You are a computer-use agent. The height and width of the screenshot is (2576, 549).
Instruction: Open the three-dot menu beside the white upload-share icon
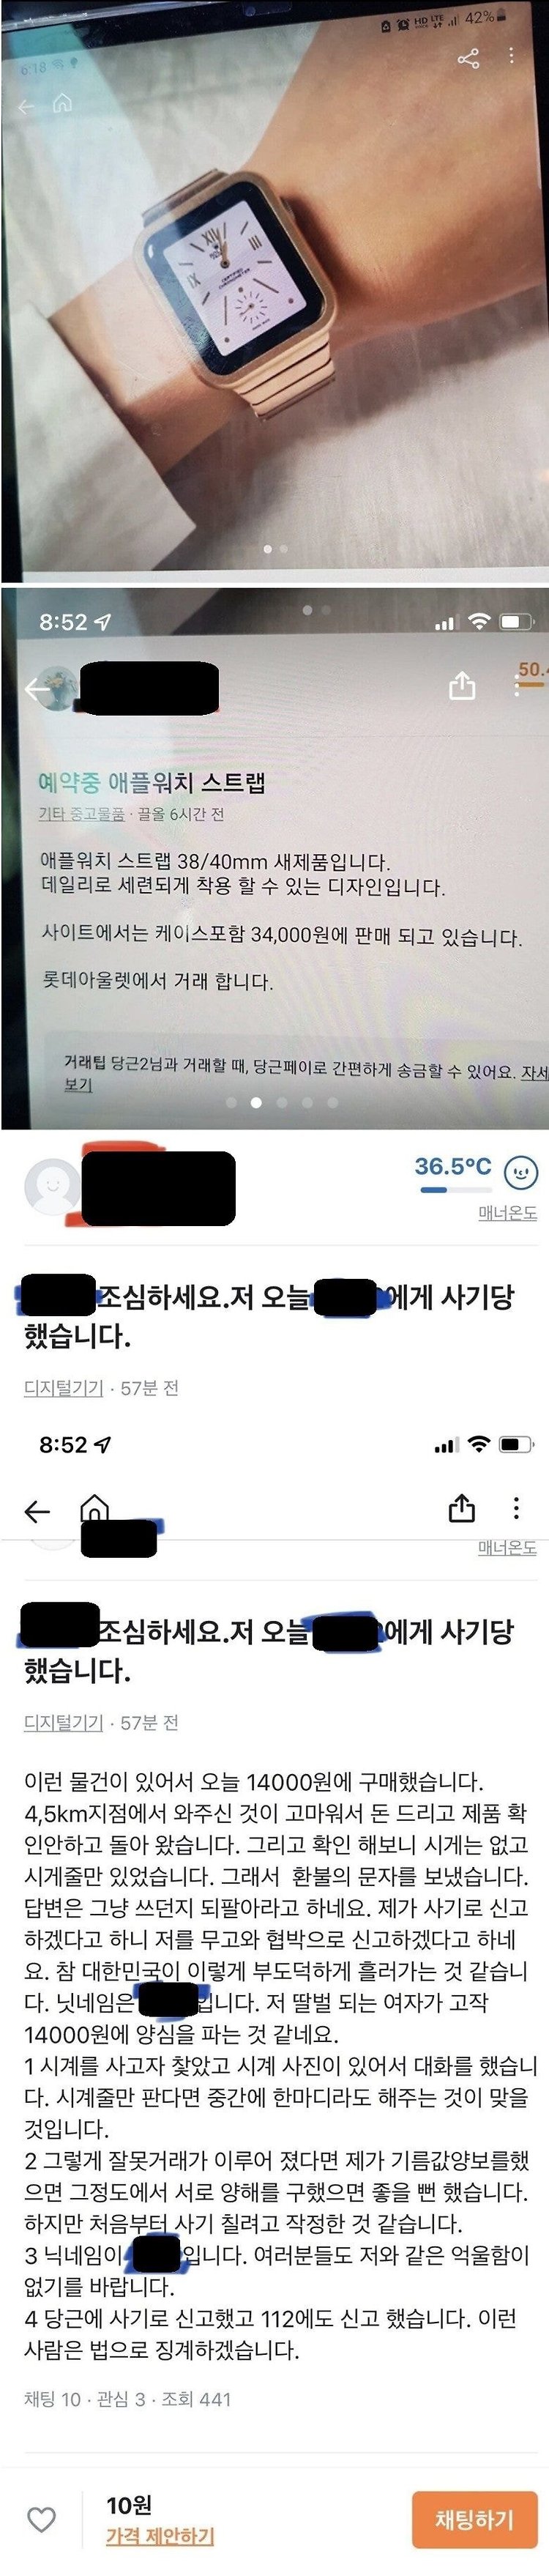click(516, 686)
